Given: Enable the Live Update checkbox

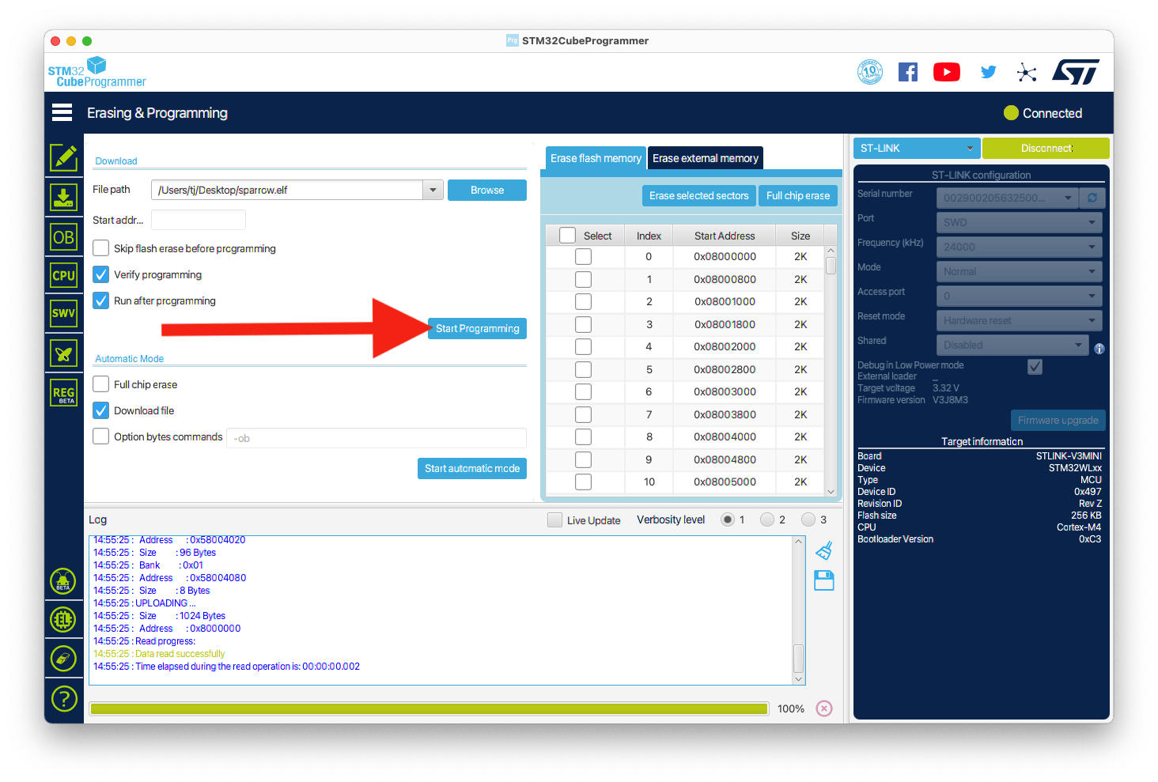Looking at the screenshot, I should [554, 520].
